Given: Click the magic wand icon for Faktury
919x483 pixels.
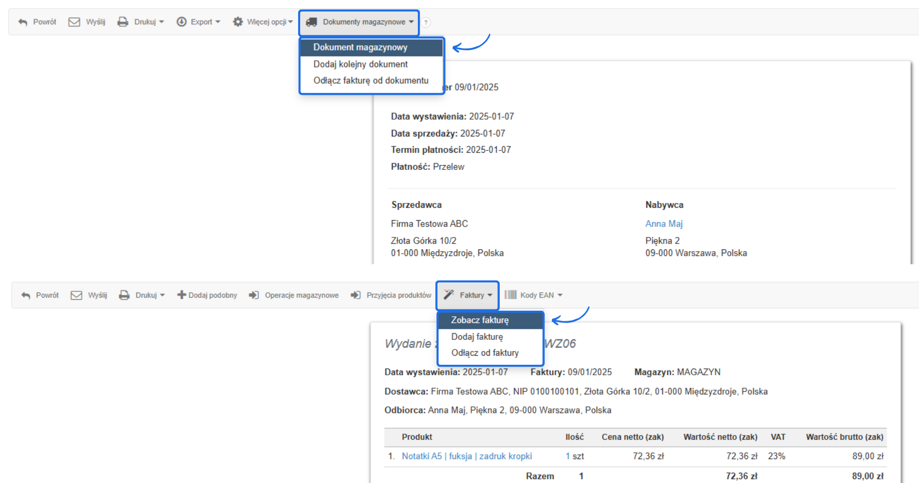Looking at the screenshot, I should pyautogui.click(x=448, y=295).
